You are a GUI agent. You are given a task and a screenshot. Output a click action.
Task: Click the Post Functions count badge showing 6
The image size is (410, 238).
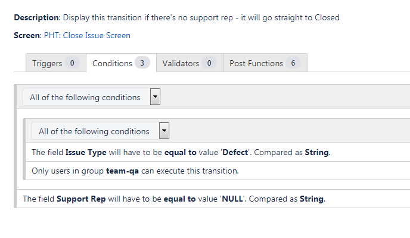293,63
